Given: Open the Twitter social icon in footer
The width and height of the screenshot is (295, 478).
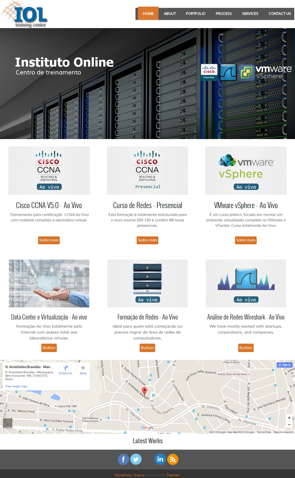Looking at the screenshot, I should pos(136,459).
